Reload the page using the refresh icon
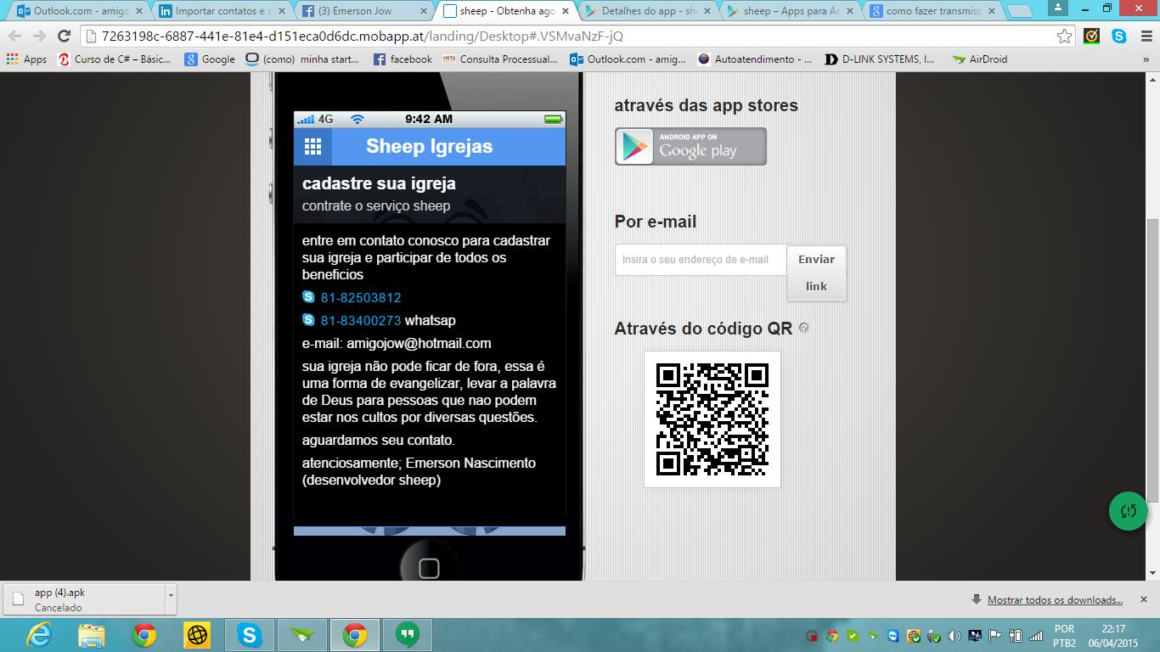The image size is (1160, 652). click(64, 36)
